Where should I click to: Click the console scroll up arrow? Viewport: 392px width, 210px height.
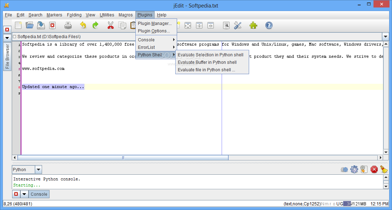click(x=385, y=178)
